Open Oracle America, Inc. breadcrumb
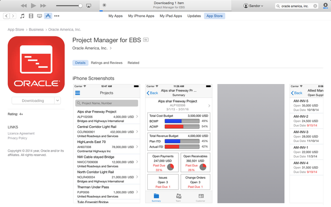Image resolution: width=331 pixels, height=207 pixels. click(65, 29)
